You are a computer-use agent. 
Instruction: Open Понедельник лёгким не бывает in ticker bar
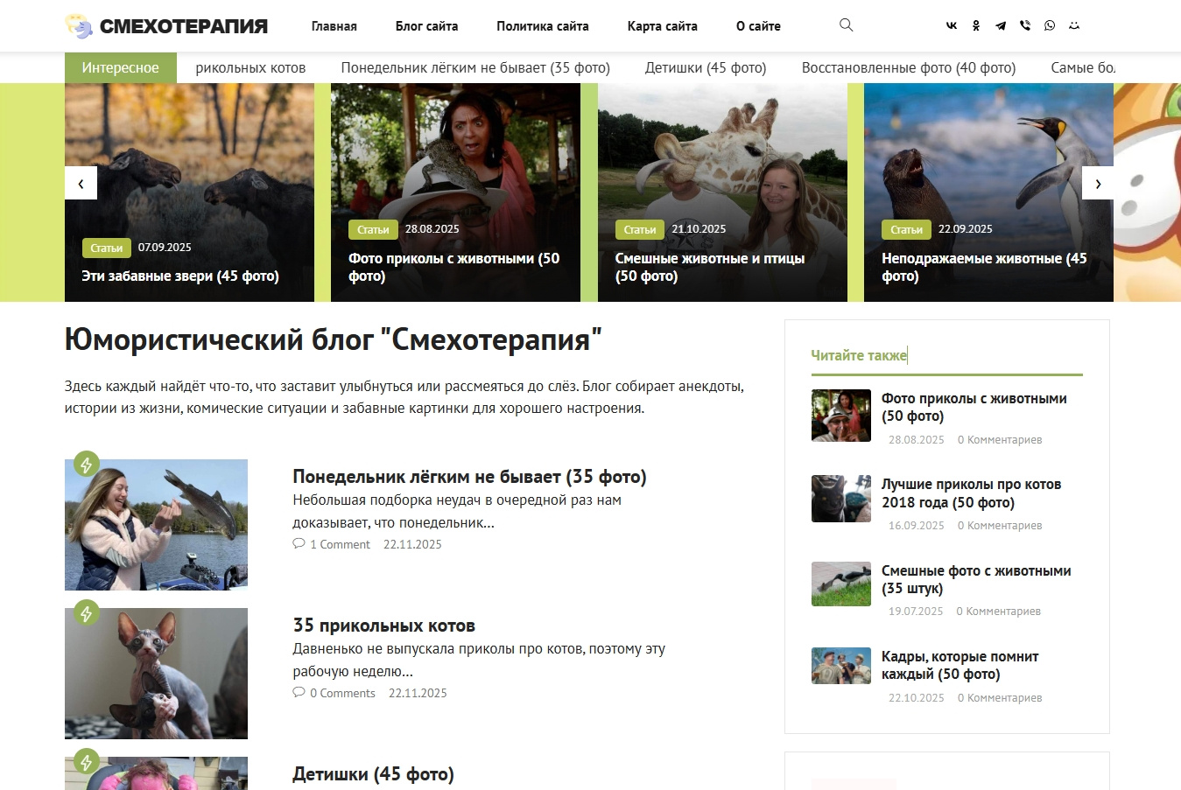[x=475, y=67]
